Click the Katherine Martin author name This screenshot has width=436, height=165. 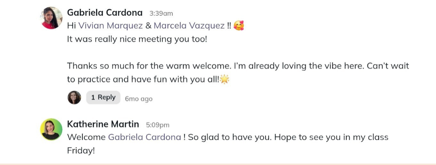coord(103,124)
